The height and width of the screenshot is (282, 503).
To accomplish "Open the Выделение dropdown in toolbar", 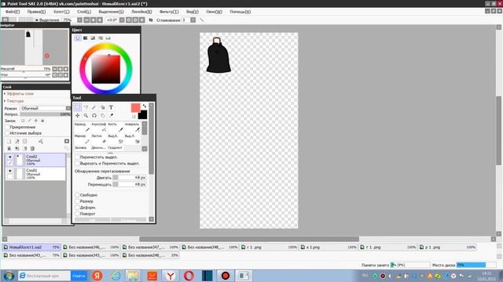I will coord(47,20).
